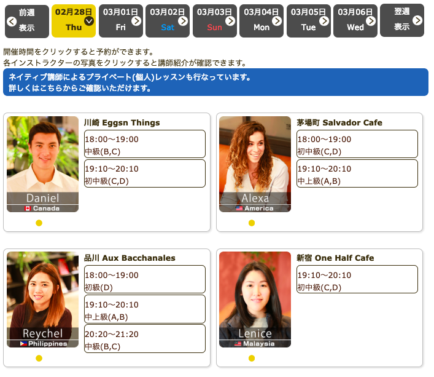Viewport: 434px width, 377px height.
Task: Open Reychel's instructor photo
Action: pyautogui.click(x=42, y=299)
